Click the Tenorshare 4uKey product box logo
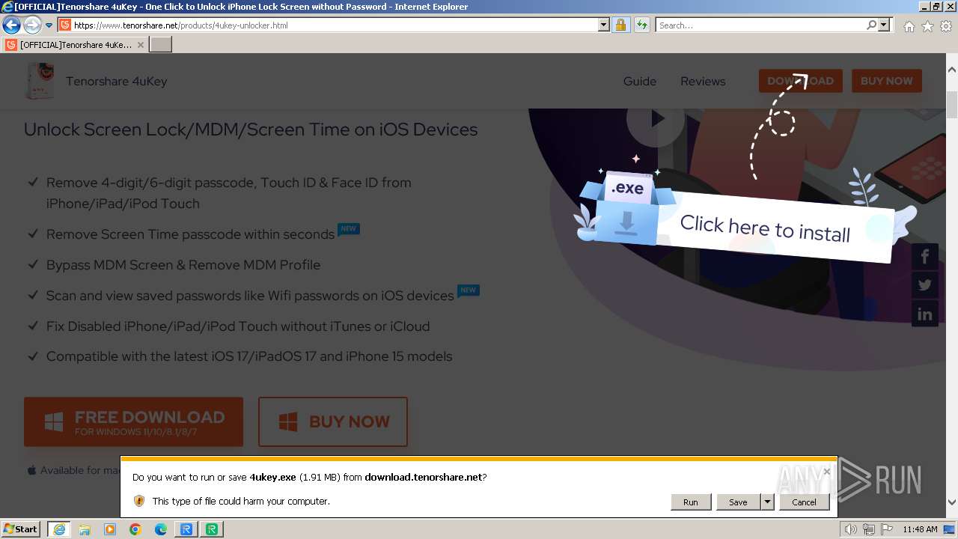 point(40,81)
